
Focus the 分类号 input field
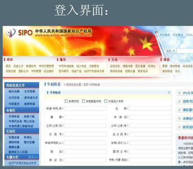(x=85, y=134)
